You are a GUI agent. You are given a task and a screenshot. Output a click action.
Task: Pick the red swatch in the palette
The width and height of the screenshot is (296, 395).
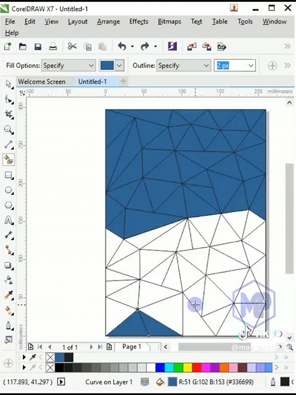pos(197,368)
